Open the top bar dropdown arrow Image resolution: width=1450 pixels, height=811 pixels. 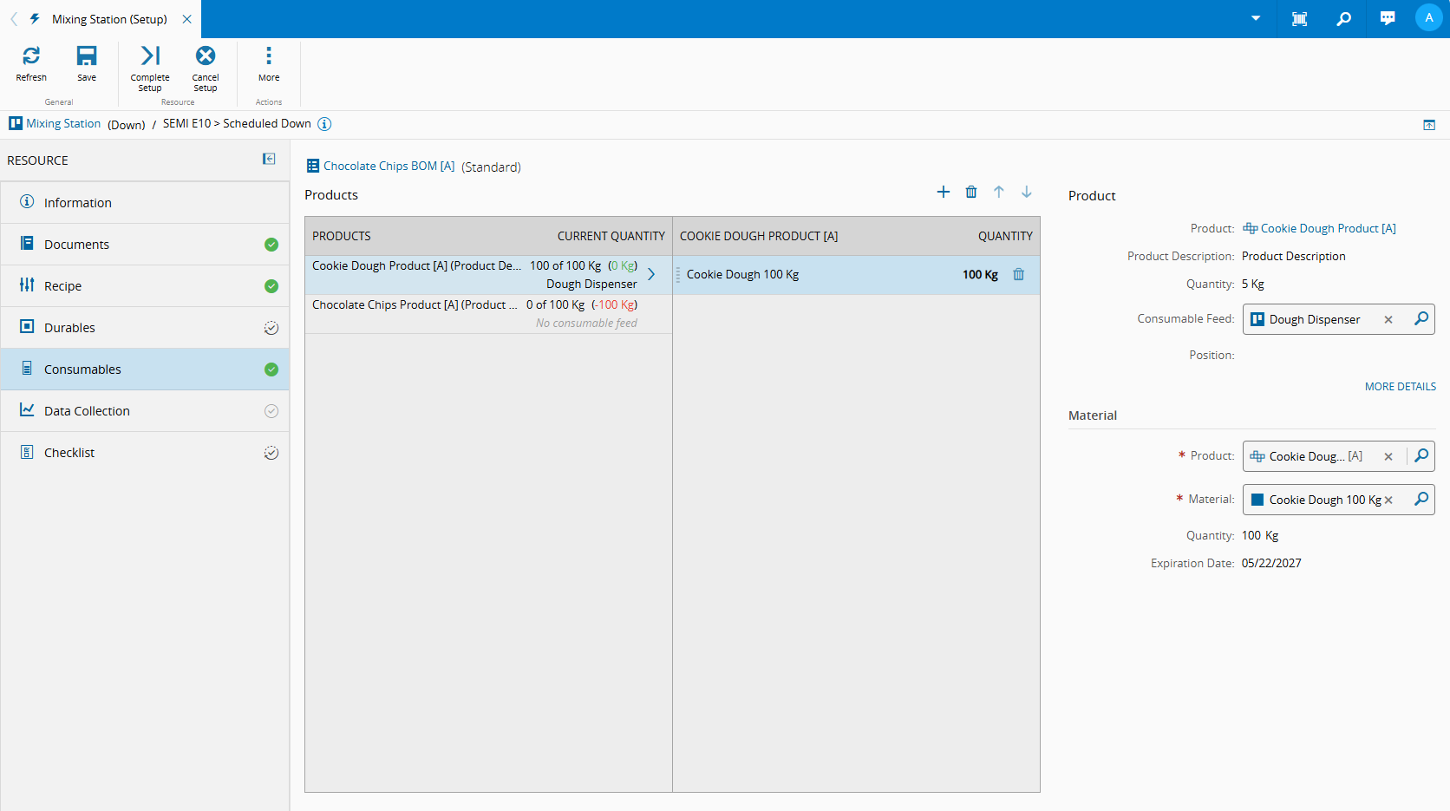1256,18
